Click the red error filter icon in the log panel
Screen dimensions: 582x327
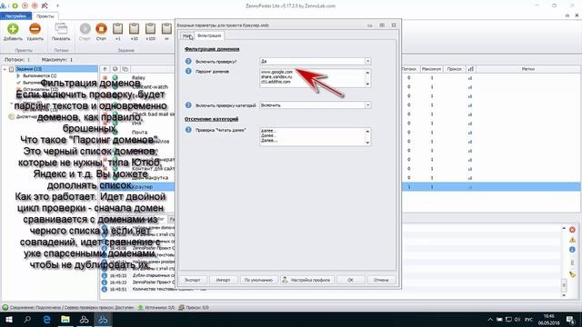click(x=572, y=230)
